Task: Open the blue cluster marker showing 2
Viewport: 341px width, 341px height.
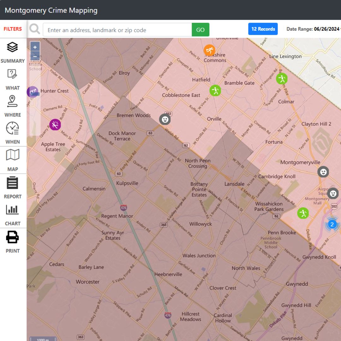Action: (x=332, y=224)
